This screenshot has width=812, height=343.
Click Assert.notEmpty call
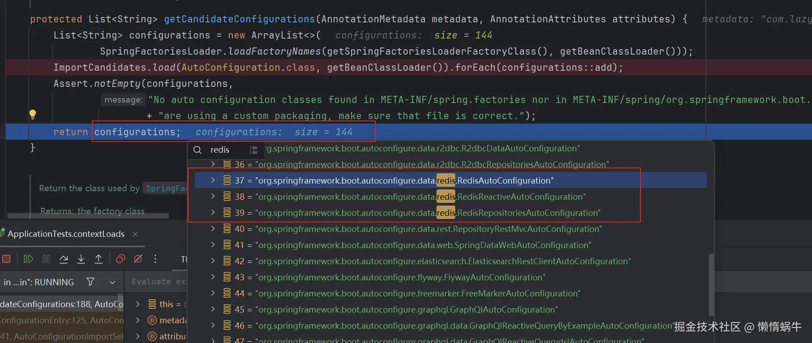(97, 84)
